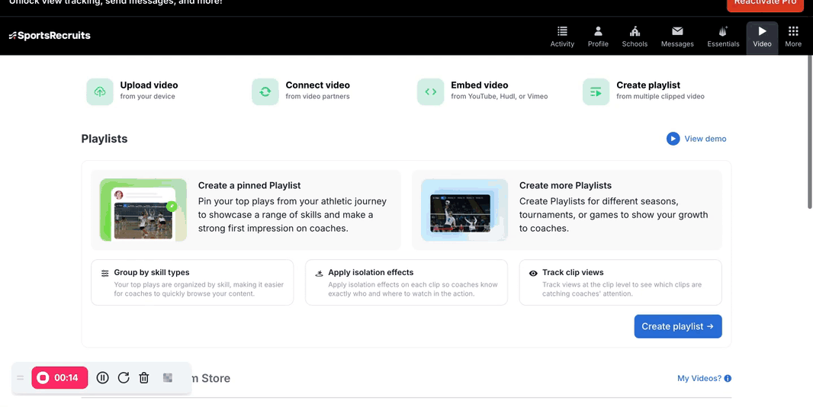Stop the recording at 00:14

59,377
